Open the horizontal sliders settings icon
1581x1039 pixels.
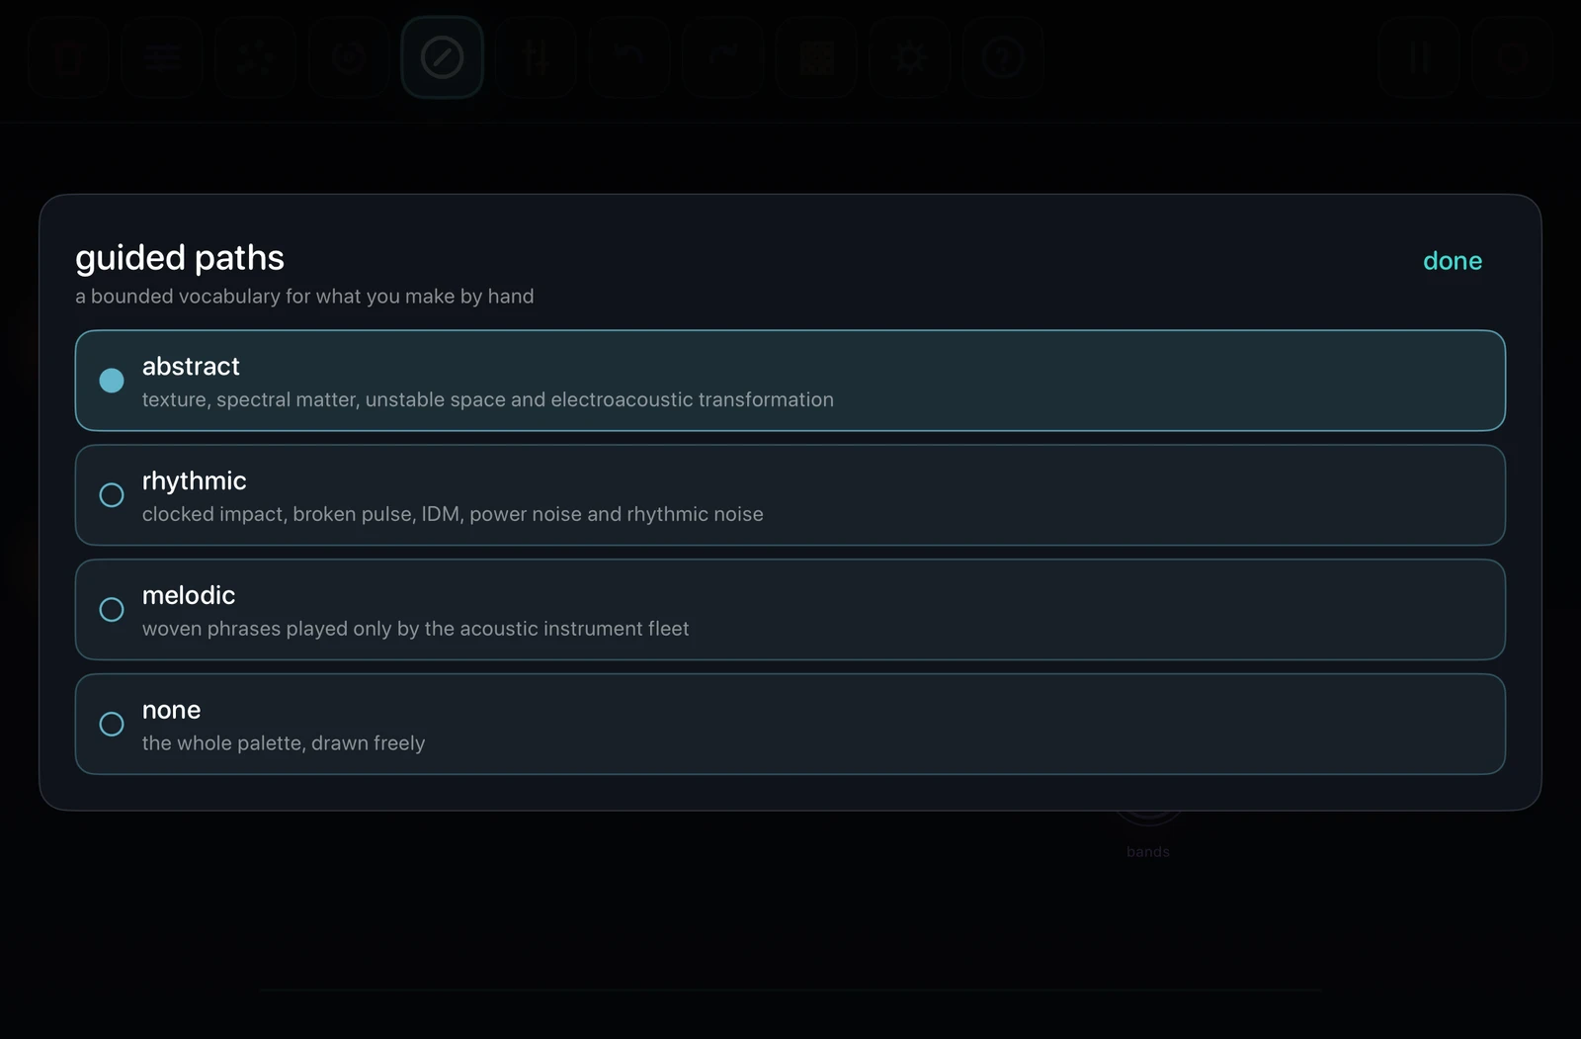coord(162,57)
